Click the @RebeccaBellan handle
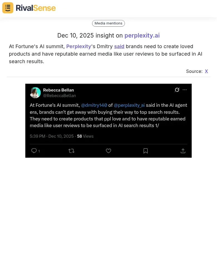The width and height of the screenshot is (217, 267). [60, 96]
